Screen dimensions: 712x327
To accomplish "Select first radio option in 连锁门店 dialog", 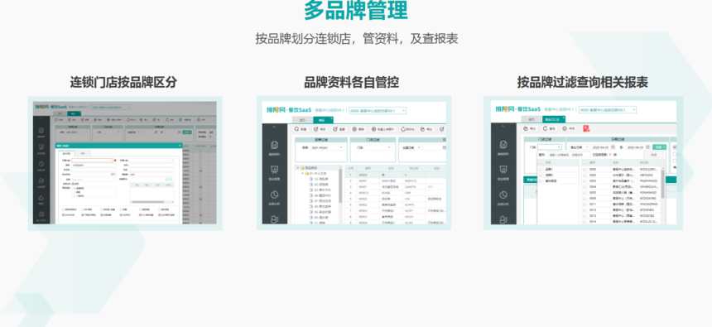I will click(x=74, y=188).
